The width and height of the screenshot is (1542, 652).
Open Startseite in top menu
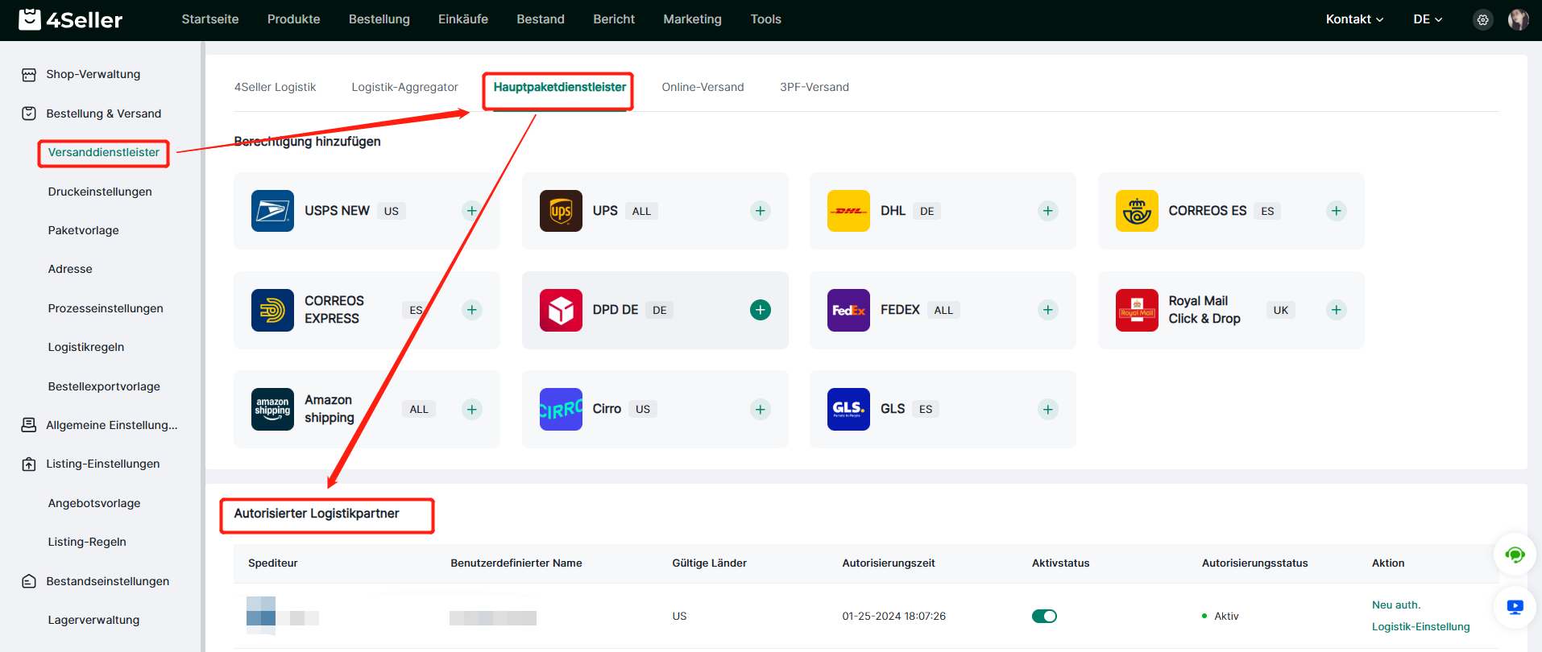click(209, 19)
